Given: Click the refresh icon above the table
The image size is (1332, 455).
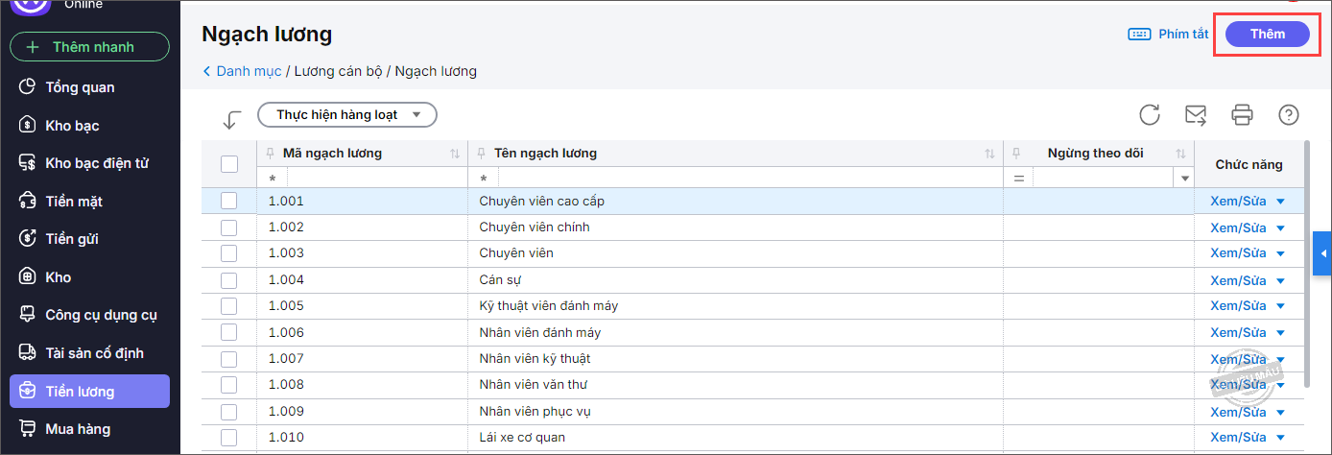Looking at the screenshot, I should [x=1150, y=115].
